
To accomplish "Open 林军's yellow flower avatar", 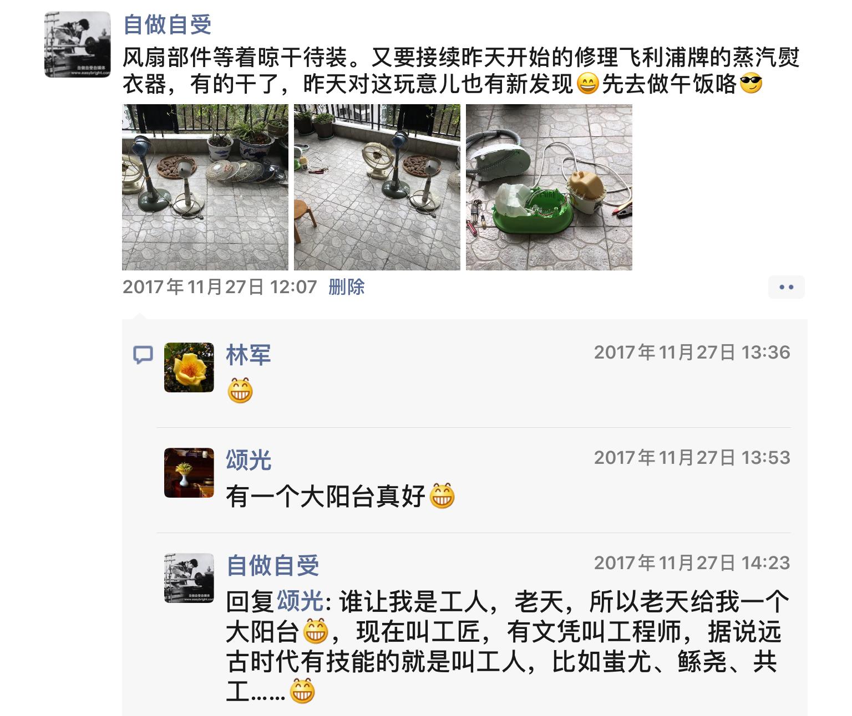I will tap(189, 367).
